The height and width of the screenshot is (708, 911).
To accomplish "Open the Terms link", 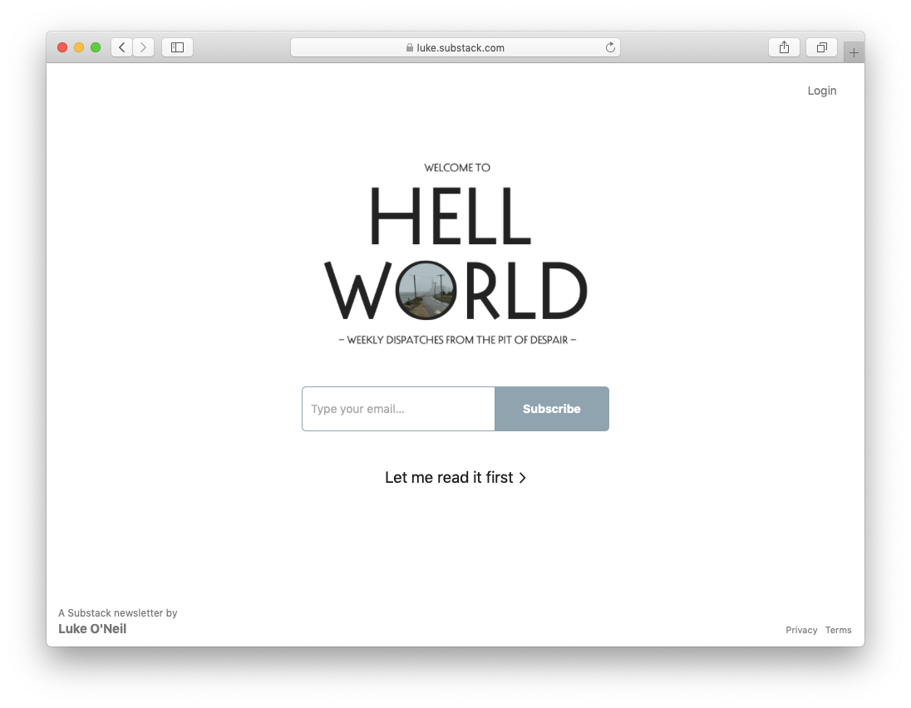I will [x=839, y=630].
